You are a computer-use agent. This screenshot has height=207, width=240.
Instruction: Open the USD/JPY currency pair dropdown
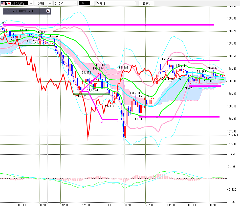(17, 3)
